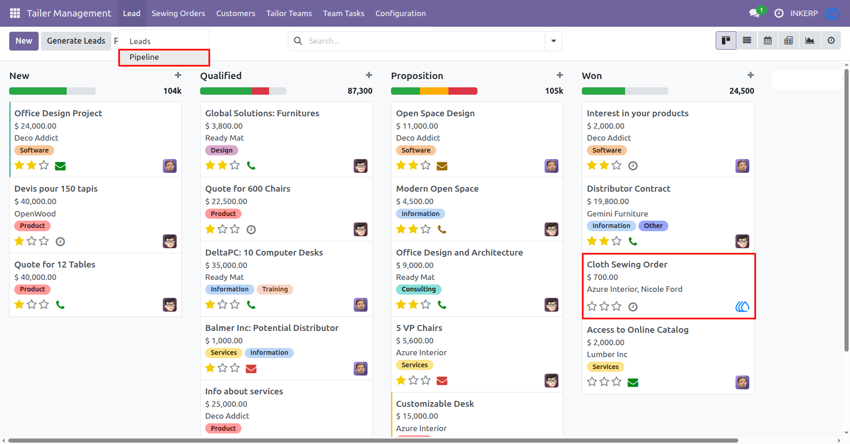Image resolution: width=850 pixels, height=444 pixels.
Task: Switch to Pivot table view
Action: [x=788, y=40]
